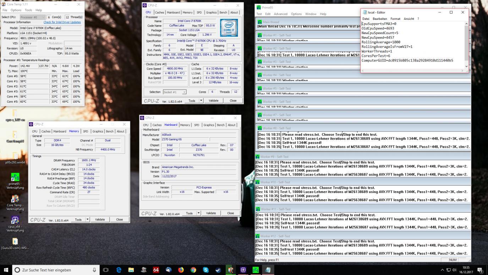Click Close button in CPU-Z CPU window
Image resolution: width=488 pixels, height=275 pixels.
233,101
